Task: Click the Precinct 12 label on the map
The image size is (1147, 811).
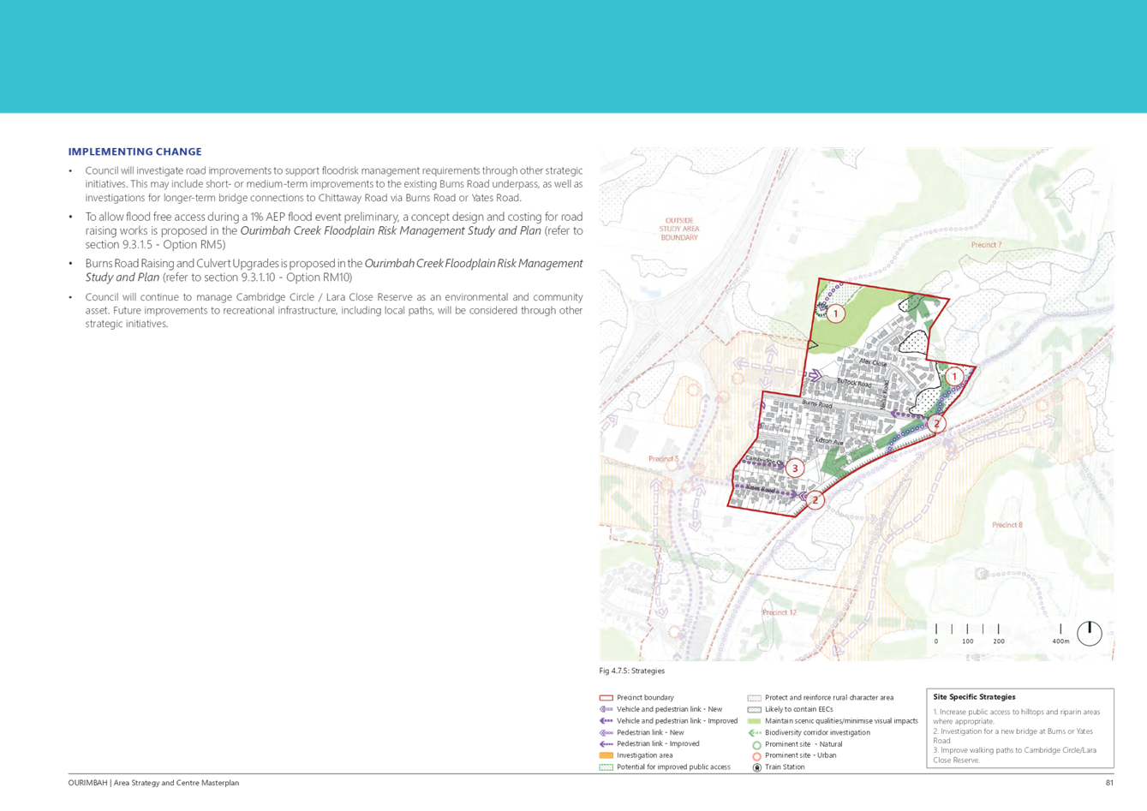Action: pyautogui.click(x=779, y=612)
